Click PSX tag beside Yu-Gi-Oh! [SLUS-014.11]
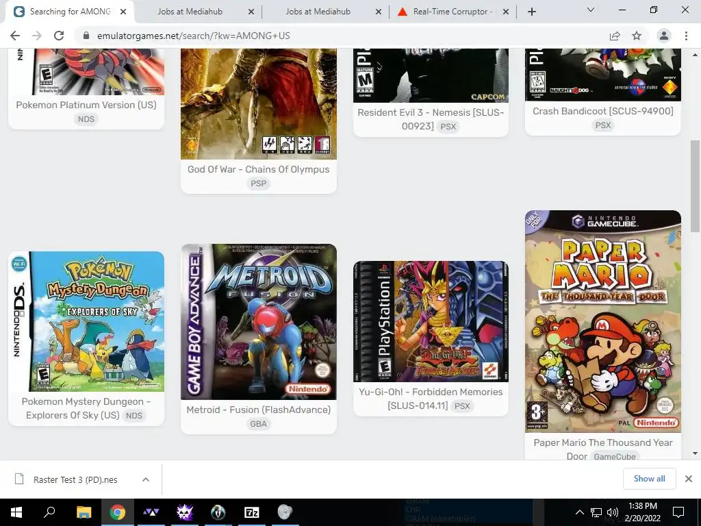Viewport: 701px width, 526px height. pos(462,405)
